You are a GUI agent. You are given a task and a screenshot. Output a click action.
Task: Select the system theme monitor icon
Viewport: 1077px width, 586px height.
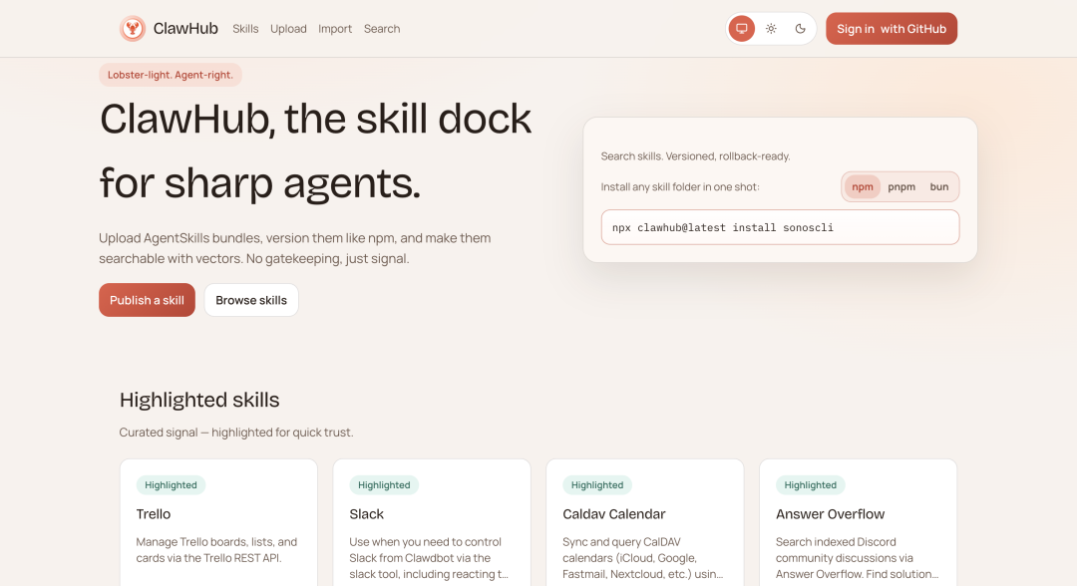[x=742, y=29]
